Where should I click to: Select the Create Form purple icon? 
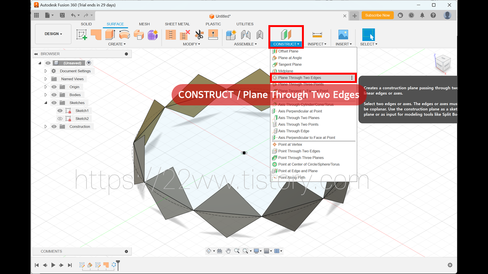153,35
